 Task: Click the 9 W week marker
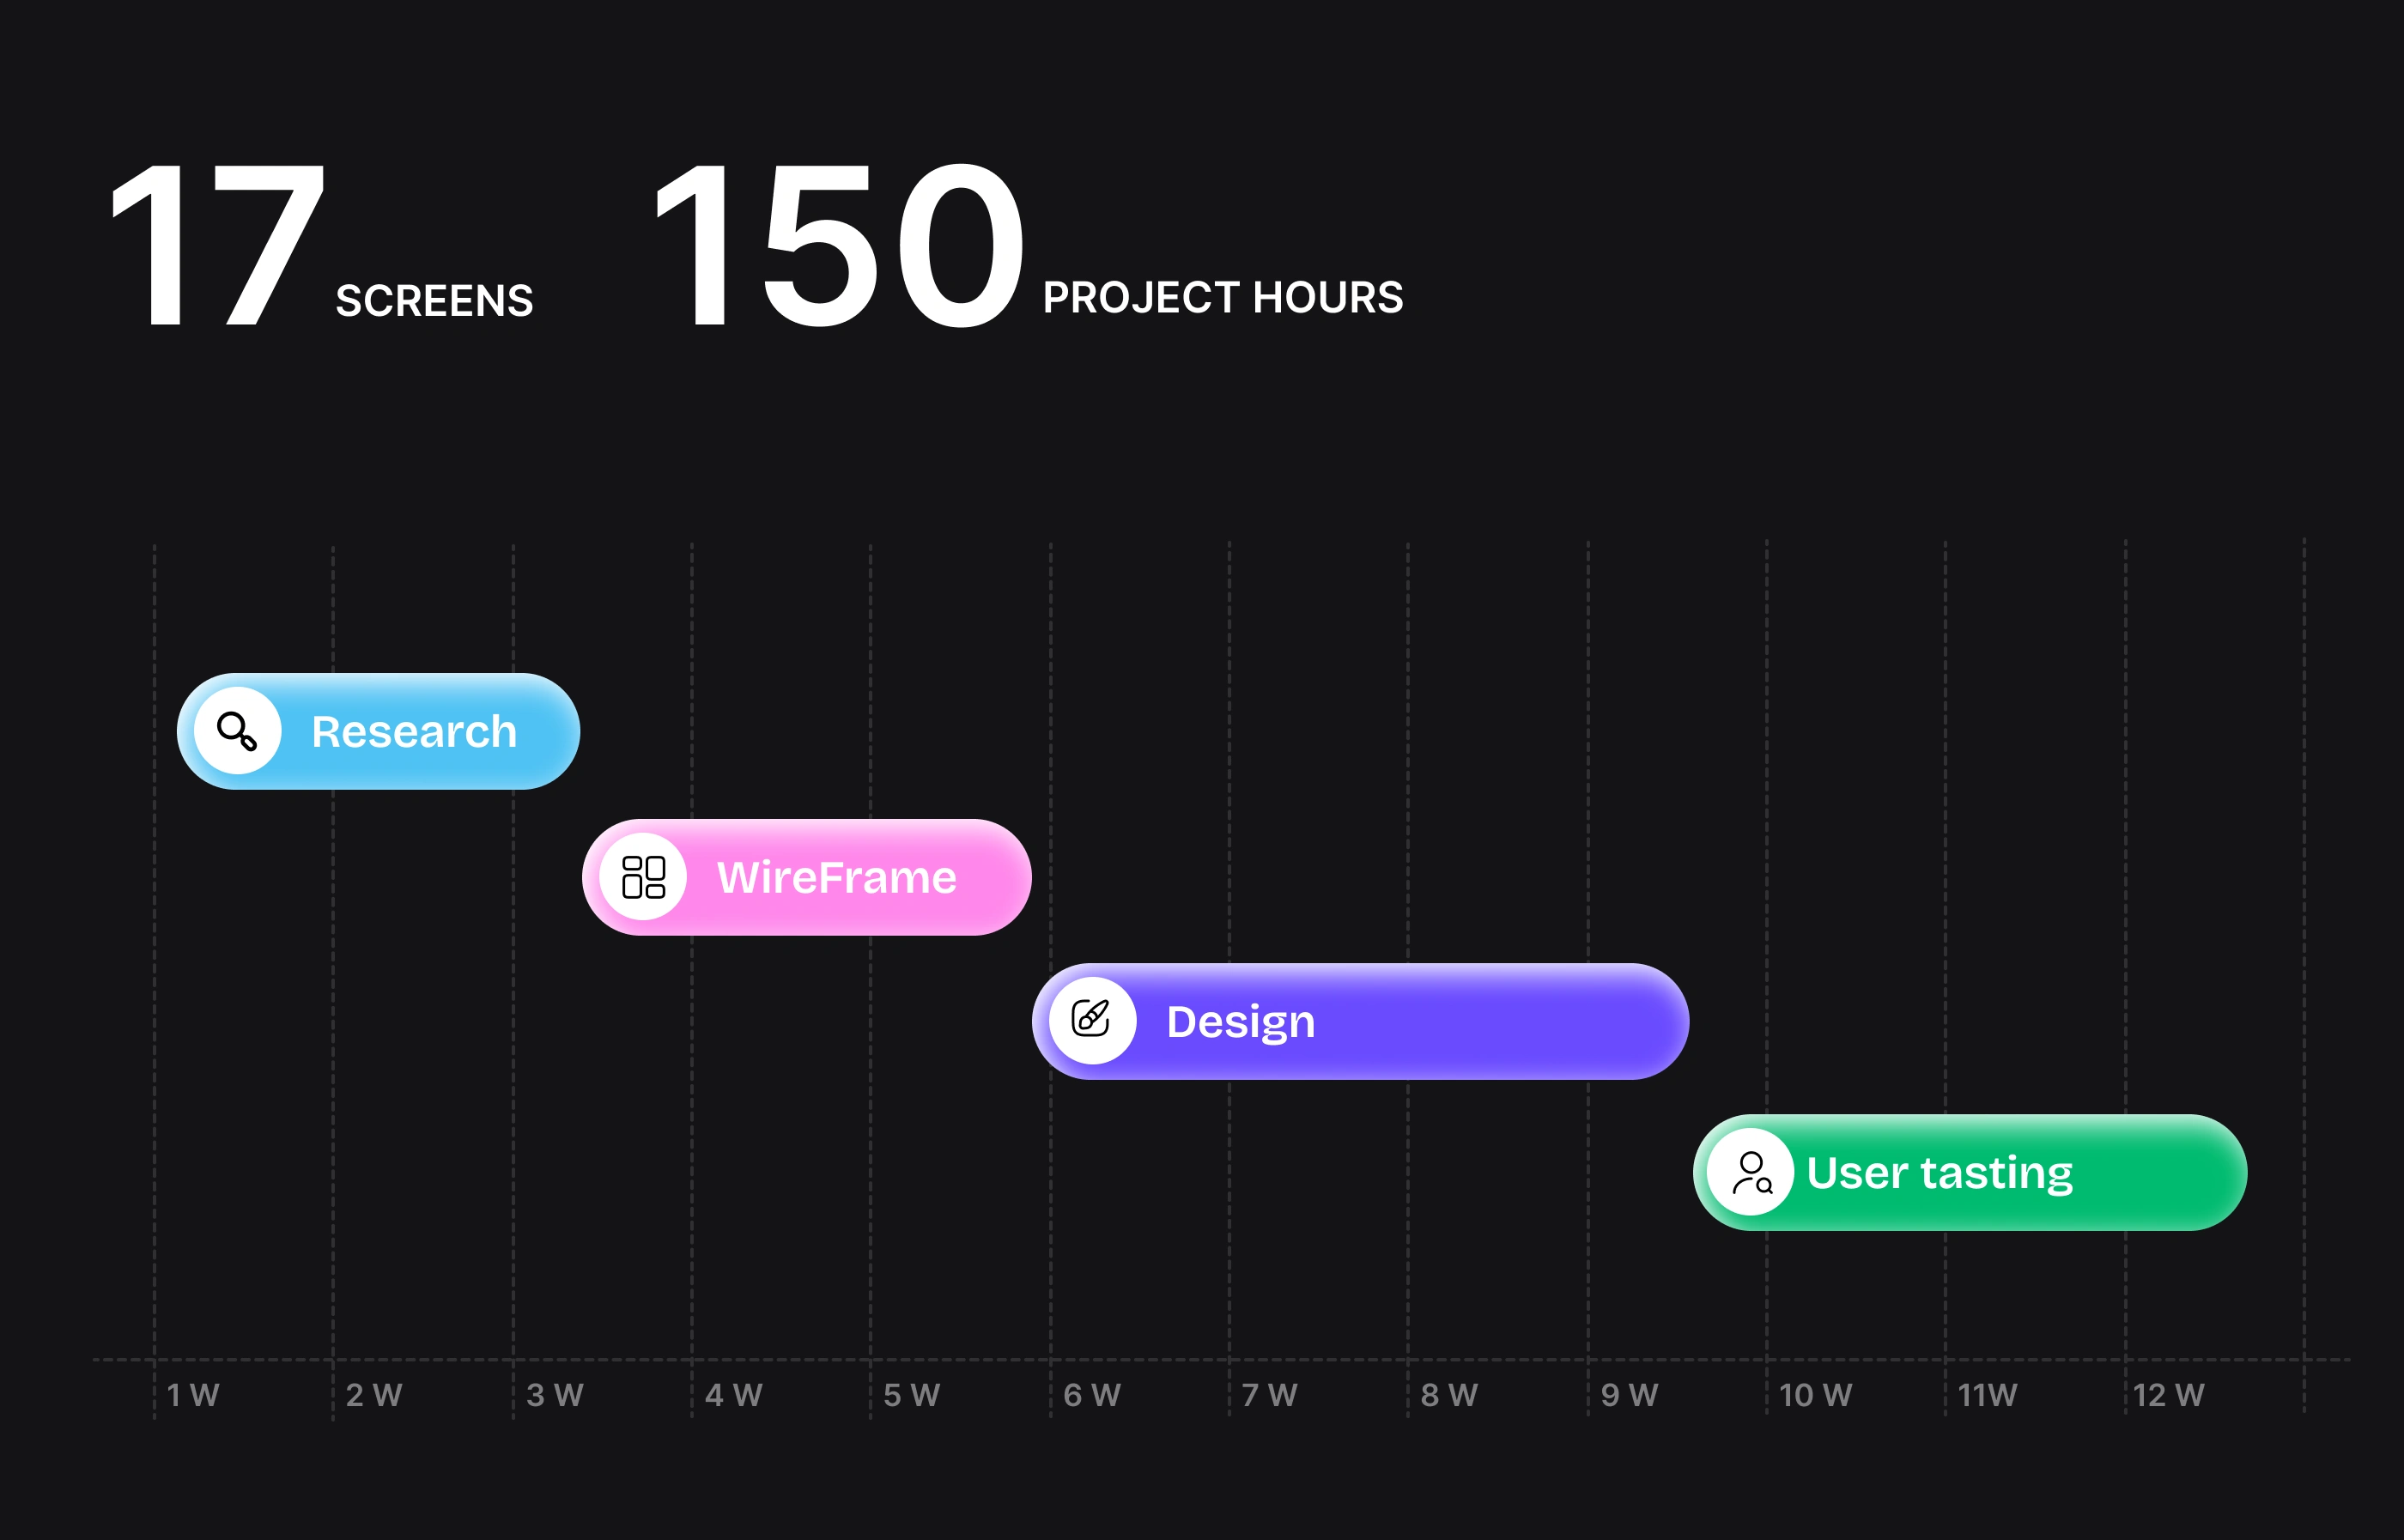(1629, 1395)
